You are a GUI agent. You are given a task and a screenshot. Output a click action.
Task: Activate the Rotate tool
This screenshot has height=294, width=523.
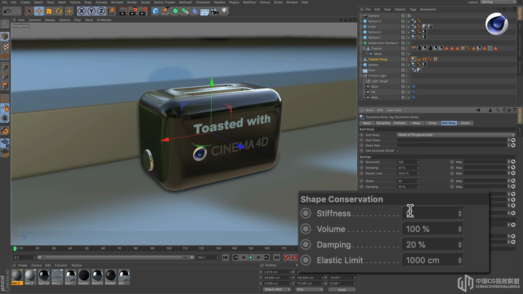pos(59,11)
